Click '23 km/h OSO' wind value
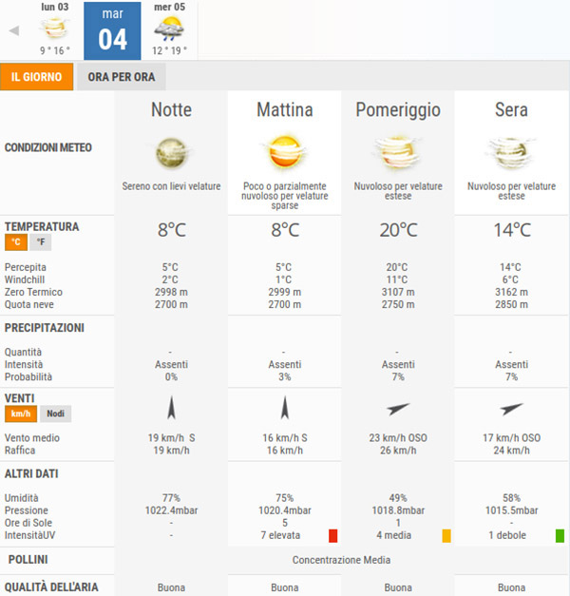 point(398,438)
